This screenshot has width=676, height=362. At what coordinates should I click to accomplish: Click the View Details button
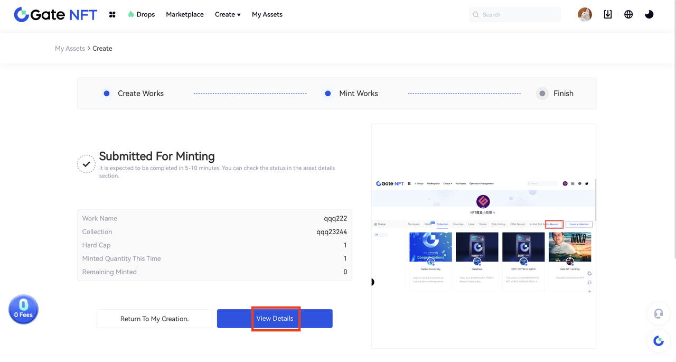click(x=275, y=319)
